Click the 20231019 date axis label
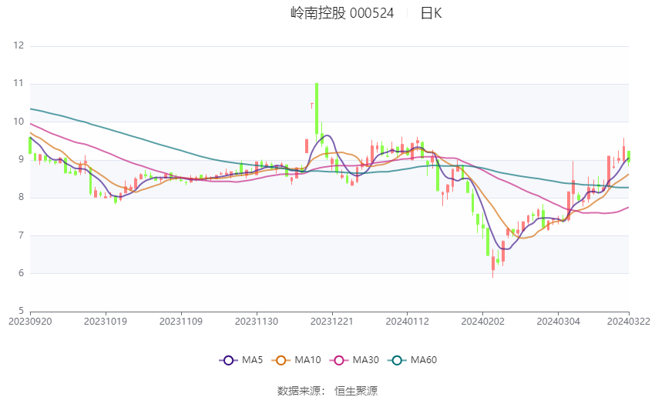The image size is (655, 397). [x=106, y=322]
